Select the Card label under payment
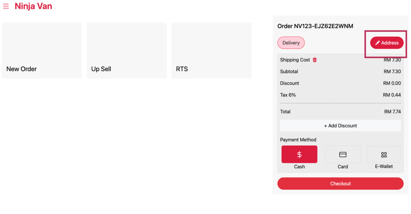 point(343,167)
